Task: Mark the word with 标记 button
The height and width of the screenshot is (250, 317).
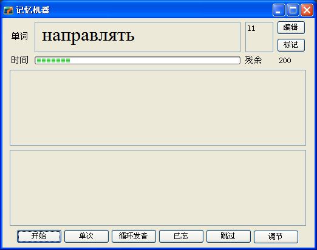Action: pyautogui.click(x=291, y=45)
